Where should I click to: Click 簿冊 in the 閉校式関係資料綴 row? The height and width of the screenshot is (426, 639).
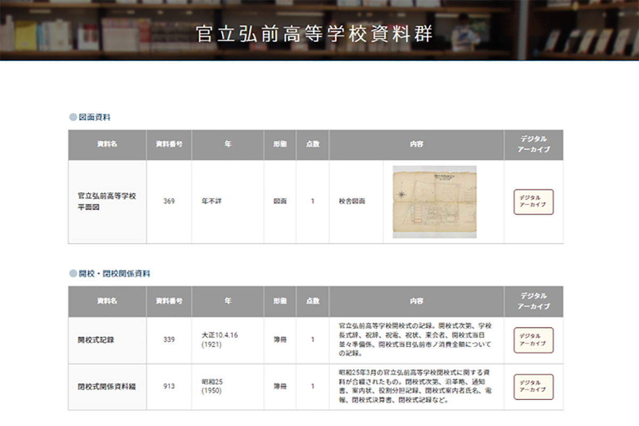pos(280,387)
